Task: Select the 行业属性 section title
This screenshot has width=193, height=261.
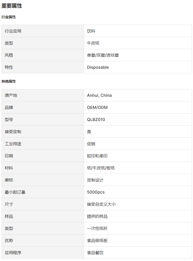Action: [x=9, y=17]
